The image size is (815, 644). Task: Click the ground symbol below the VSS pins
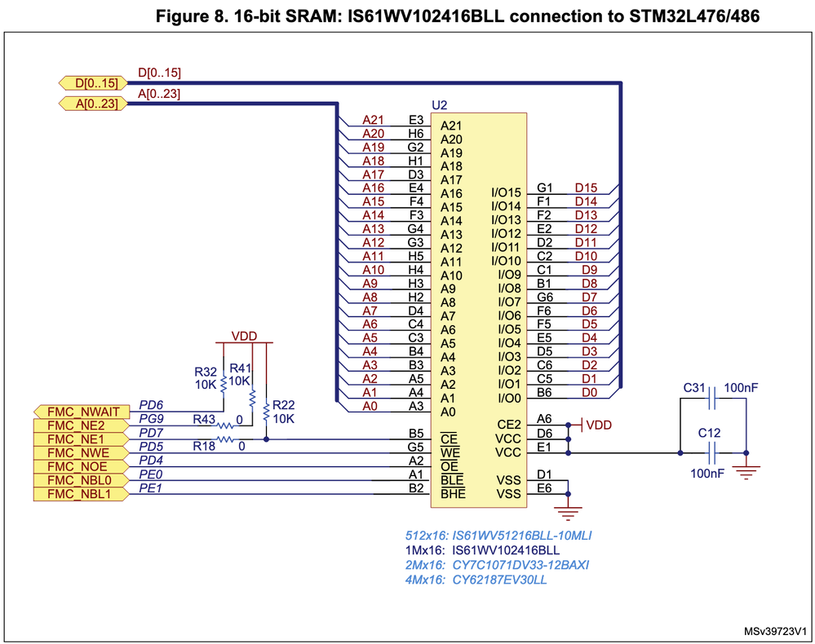[x=568, y=513]
